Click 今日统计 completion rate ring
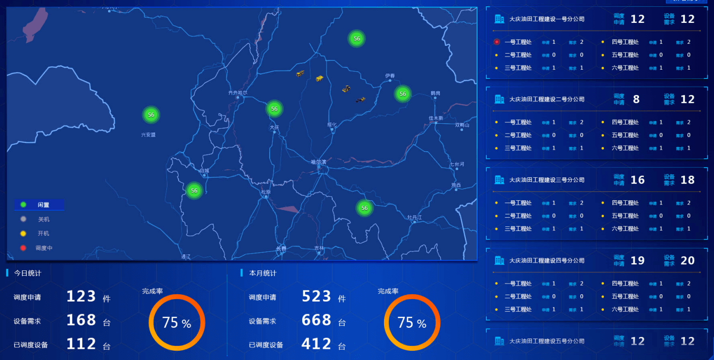 click(177, 322)
